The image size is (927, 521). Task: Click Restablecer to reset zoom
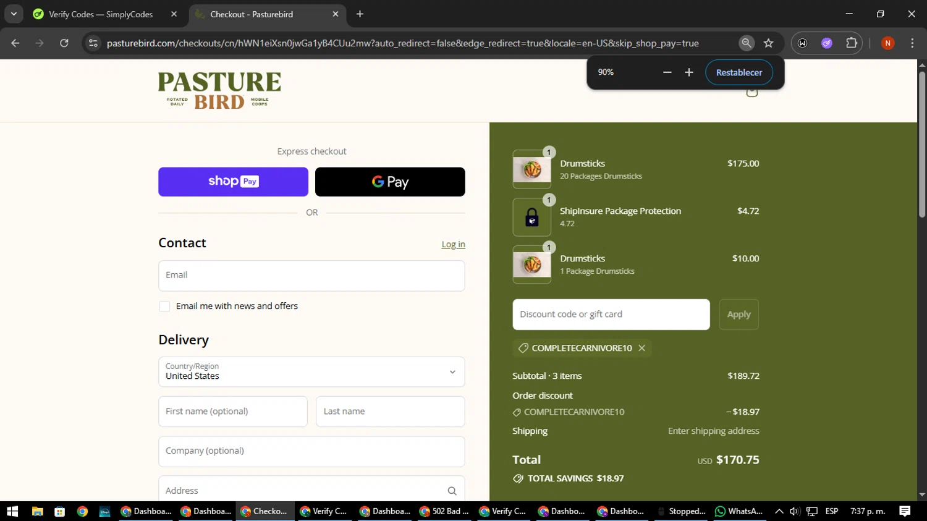coord(739,72)
